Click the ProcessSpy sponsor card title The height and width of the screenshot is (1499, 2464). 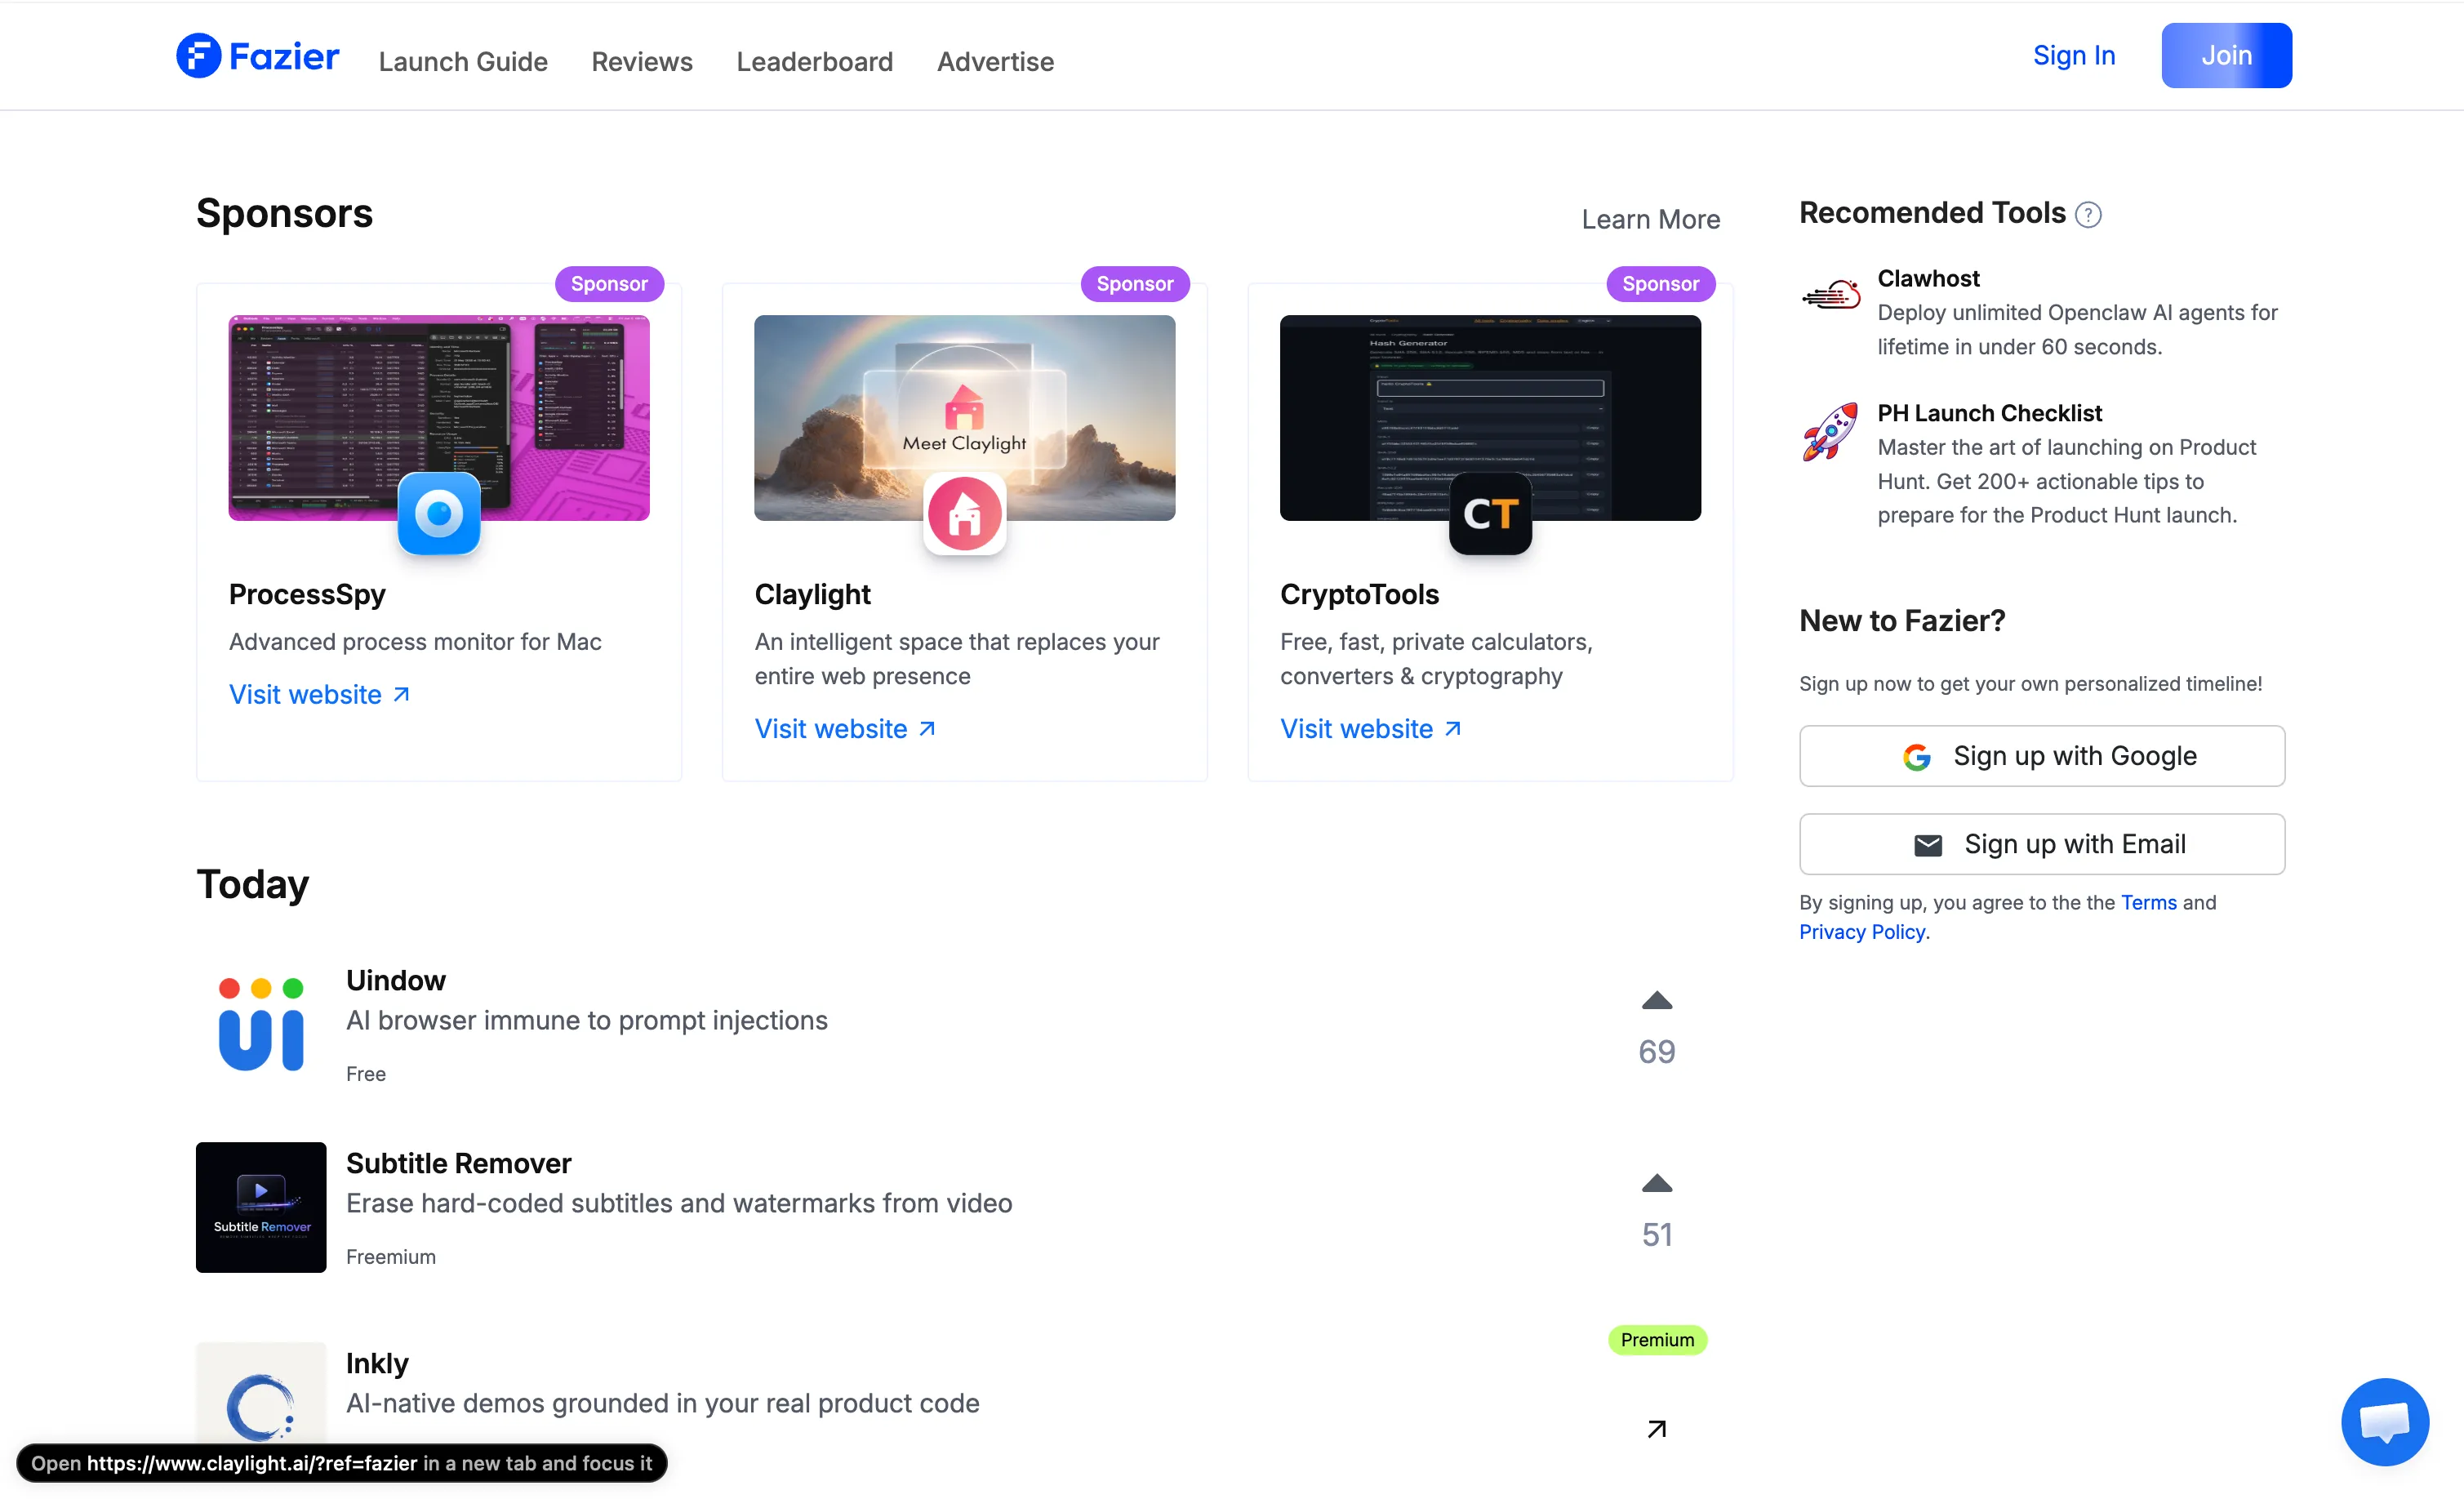[307, 594]
